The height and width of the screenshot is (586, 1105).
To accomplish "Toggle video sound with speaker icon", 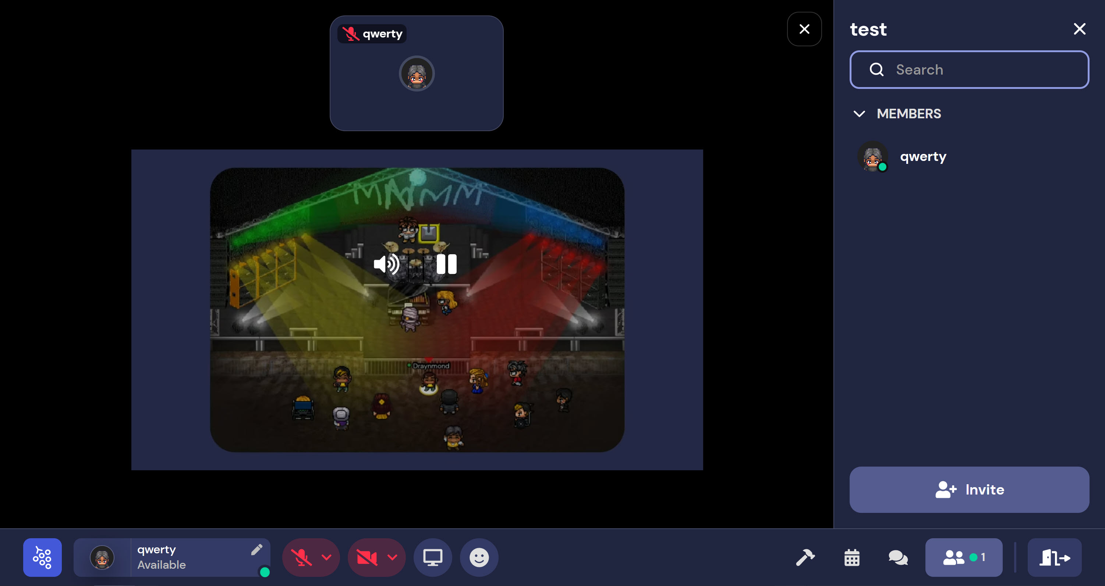I will 386,264.
